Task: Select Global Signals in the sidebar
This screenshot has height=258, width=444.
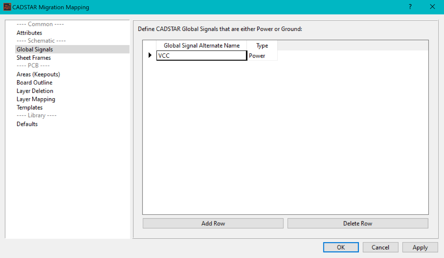Action: 35,49
